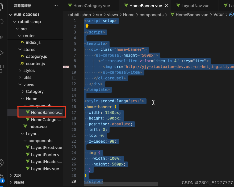Image resolution: width=234 pixels, height=187 pixels.
Task: Collapse the components folder under Layout
Action: (x=25, y=141)
